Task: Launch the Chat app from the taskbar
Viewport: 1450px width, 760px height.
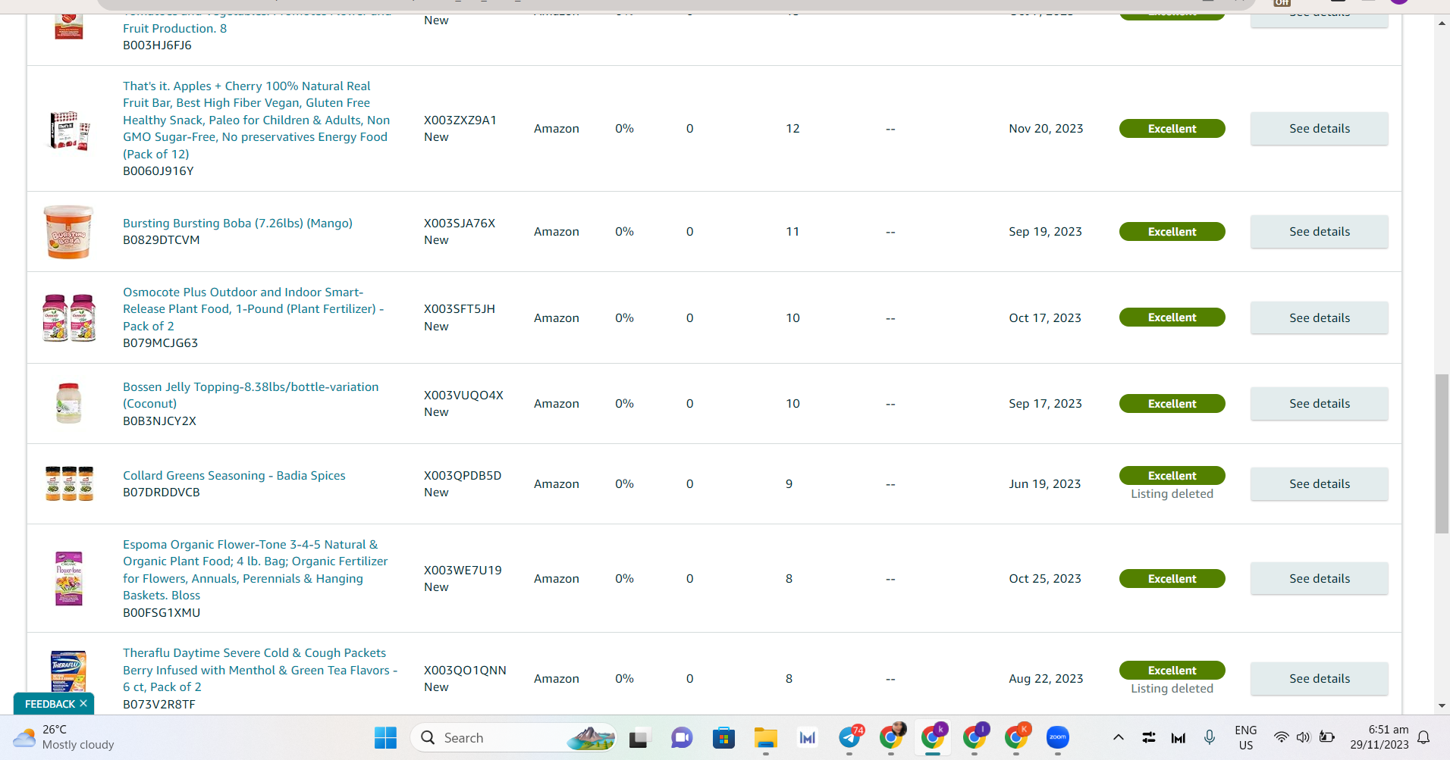Action: (682, 737)
